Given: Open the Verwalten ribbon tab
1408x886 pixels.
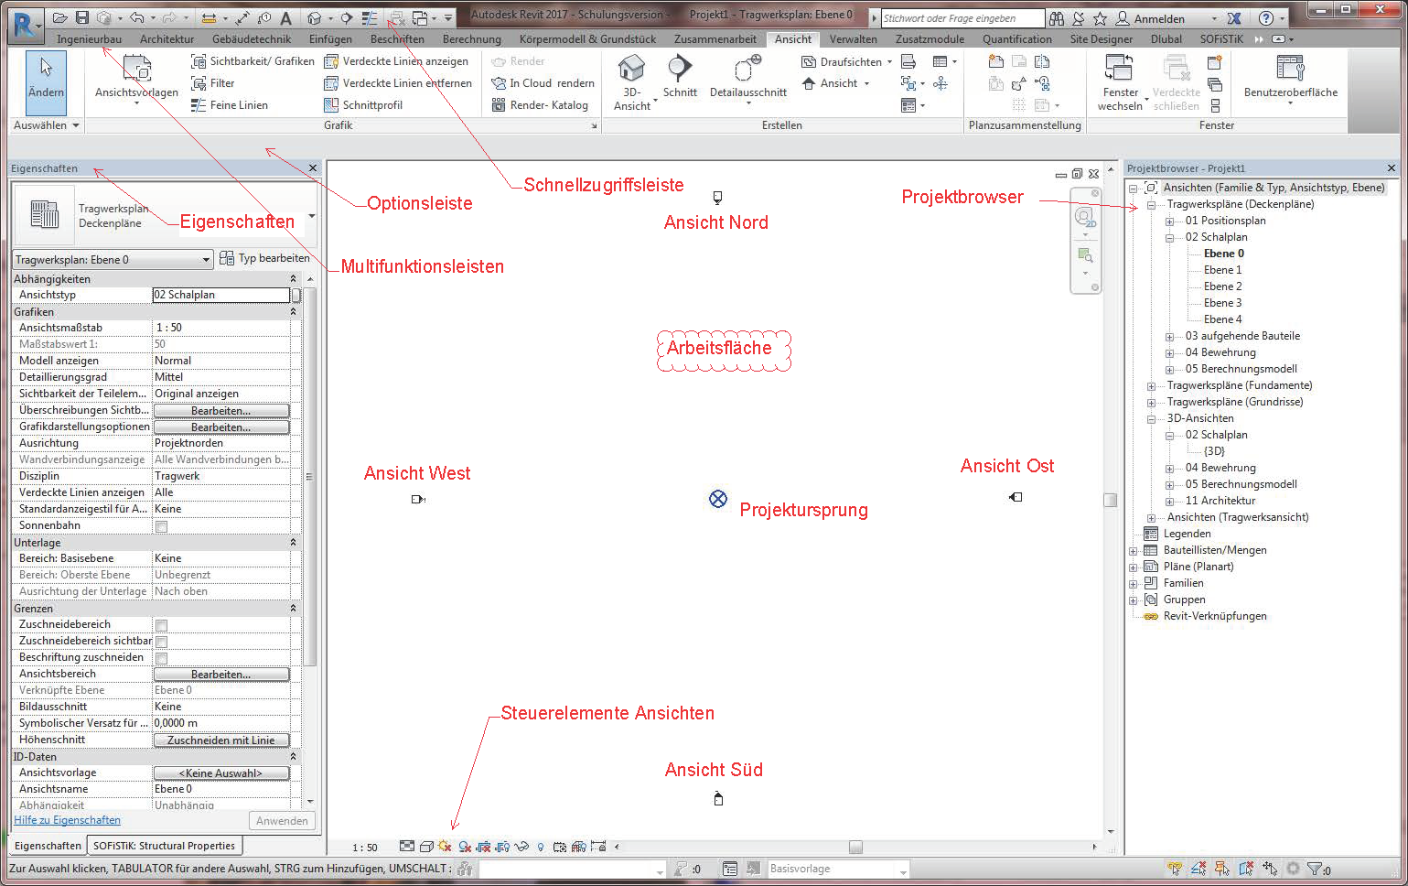Looking at the screenshot, I should point(853,39).
